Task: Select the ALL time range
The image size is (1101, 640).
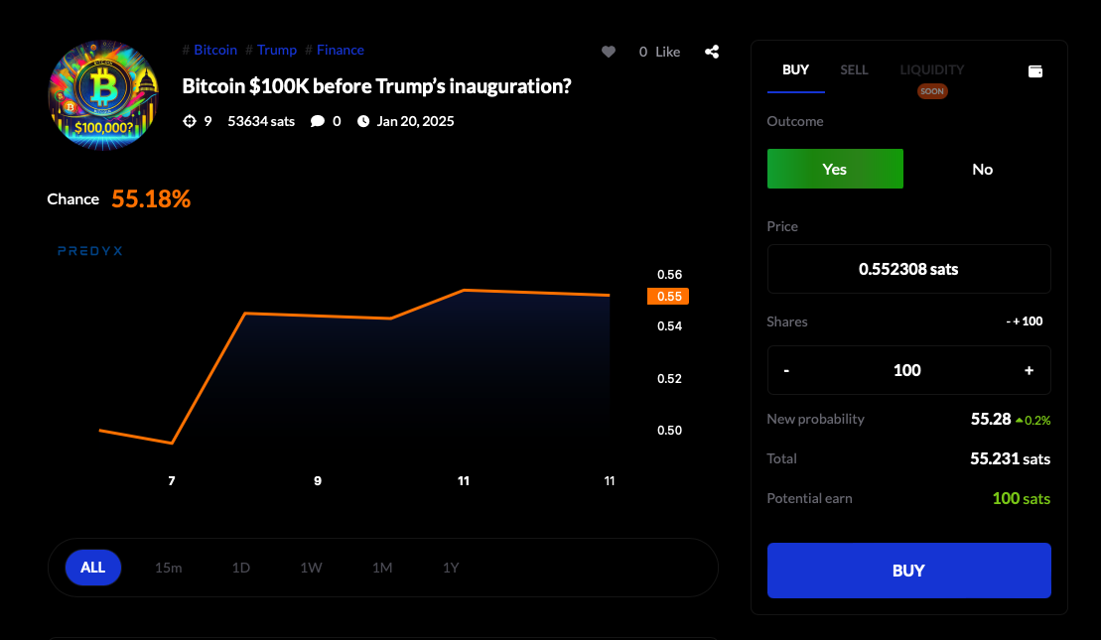Action: point(93,568)
